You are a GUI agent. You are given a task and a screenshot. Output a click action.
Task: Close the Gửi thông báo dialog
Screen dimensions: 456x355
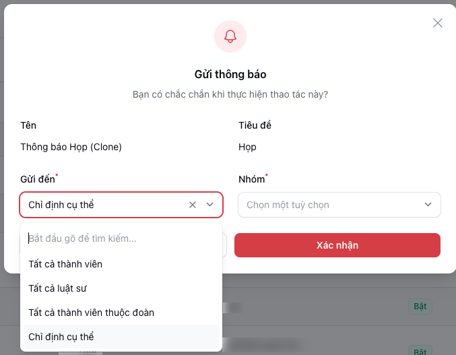438,23
